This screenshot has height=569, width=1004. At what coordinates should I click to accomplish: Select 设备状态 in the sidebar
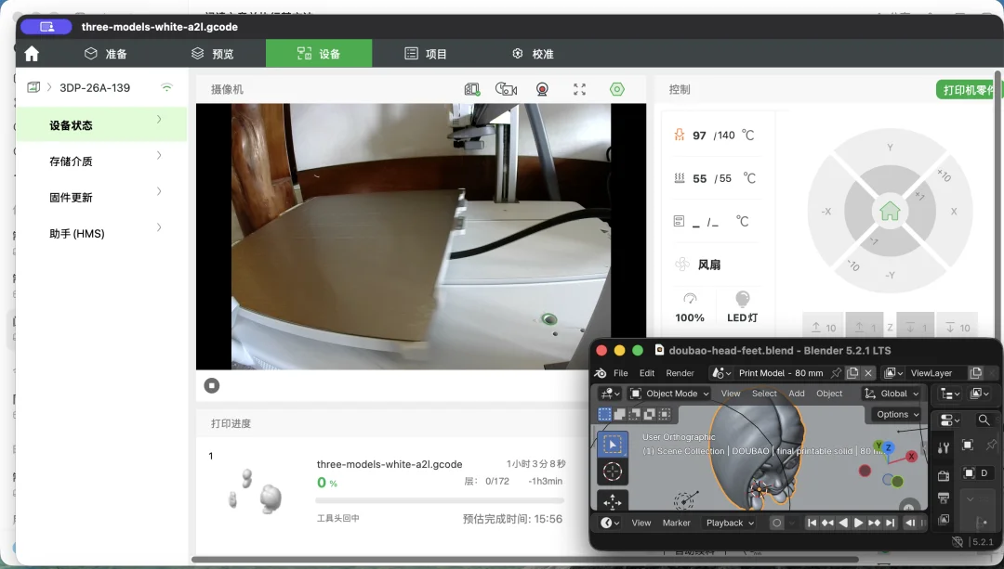102,125
